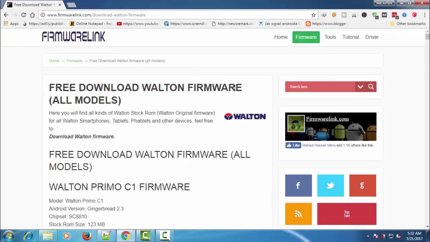Open a new browser tab
This screenshot has width=430, height=242.
click(71, 5)
